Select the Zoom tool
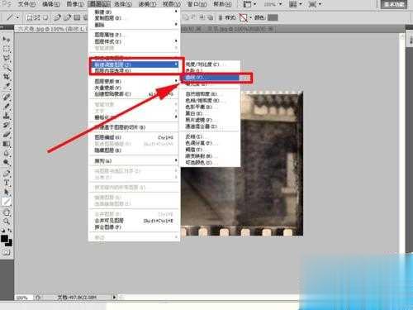Viewport: 413px width, 310px height. pos(6,222)
